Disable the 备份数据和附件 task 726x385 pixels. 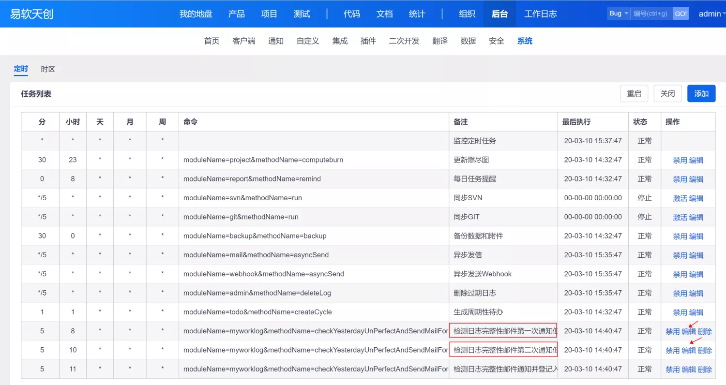680,236
